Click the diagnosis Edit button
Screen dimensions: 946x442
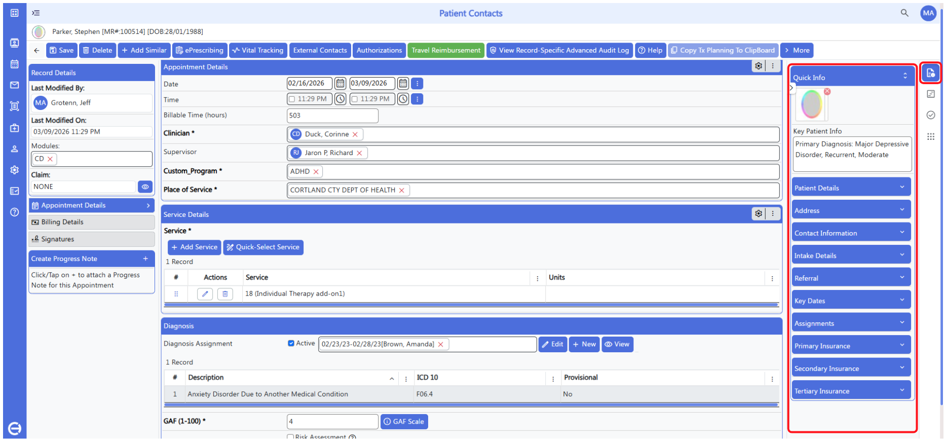(x=552, y=344)
